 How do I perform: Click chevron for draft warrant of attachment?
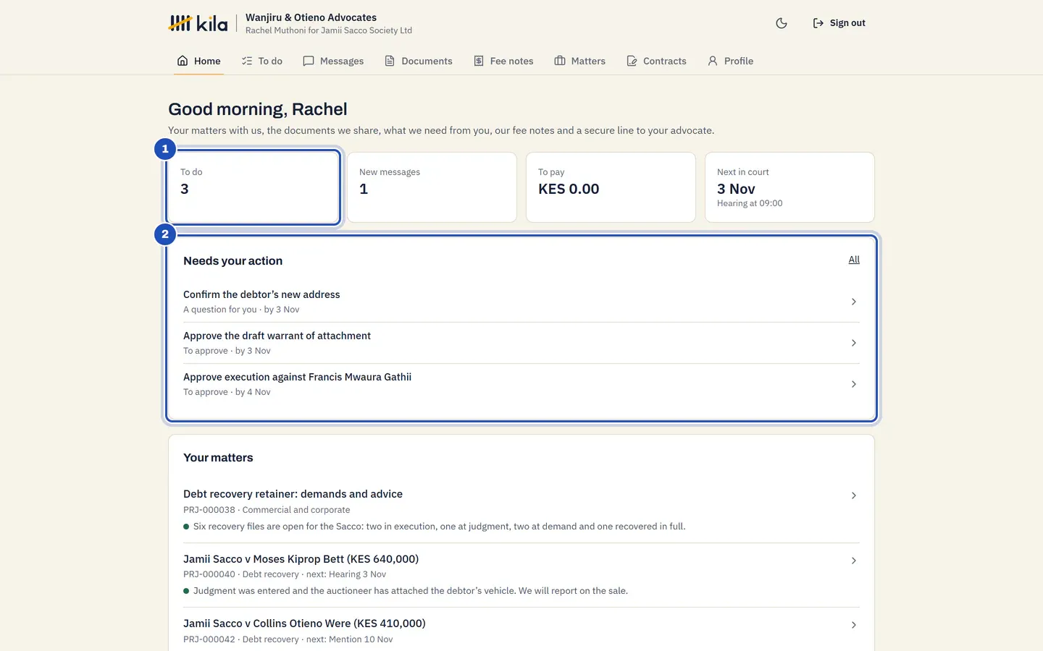click(854, 343)
